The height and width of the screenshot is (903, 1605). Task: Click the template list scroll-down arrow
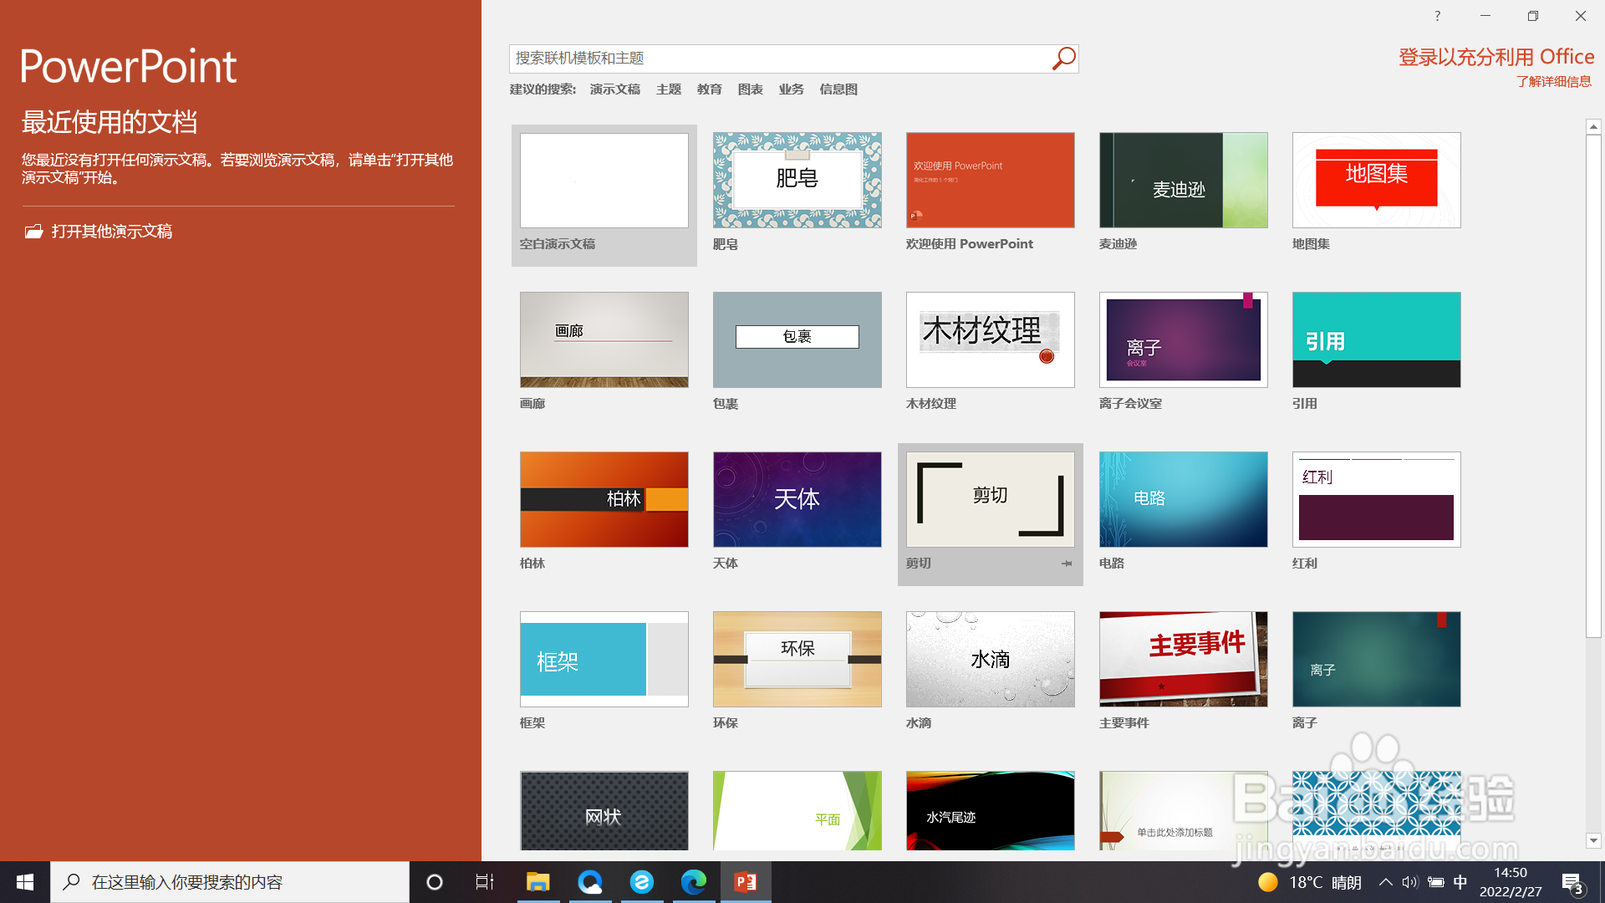tap(1593, 841)
